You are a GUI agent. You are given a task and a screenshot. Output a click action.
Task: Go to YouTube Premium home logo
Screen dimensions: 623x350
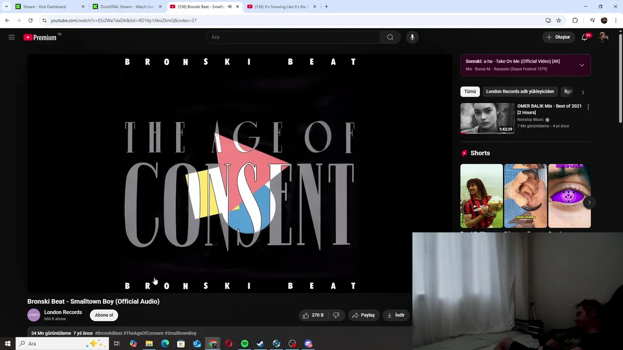(x=40, y=37)
